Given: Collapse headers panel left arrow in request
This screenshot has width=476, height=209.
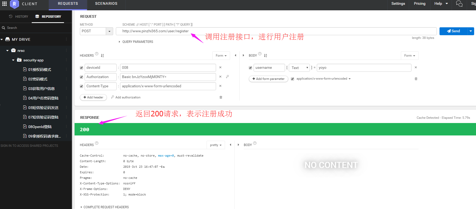Looking at the screenshot, I should [235, 56].
